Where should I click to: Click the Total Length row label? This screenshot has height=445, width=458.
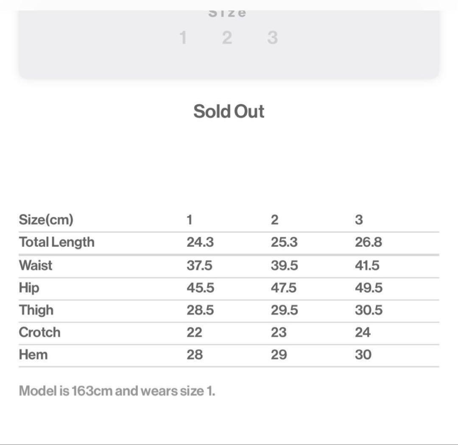click(x=56, y=242)
